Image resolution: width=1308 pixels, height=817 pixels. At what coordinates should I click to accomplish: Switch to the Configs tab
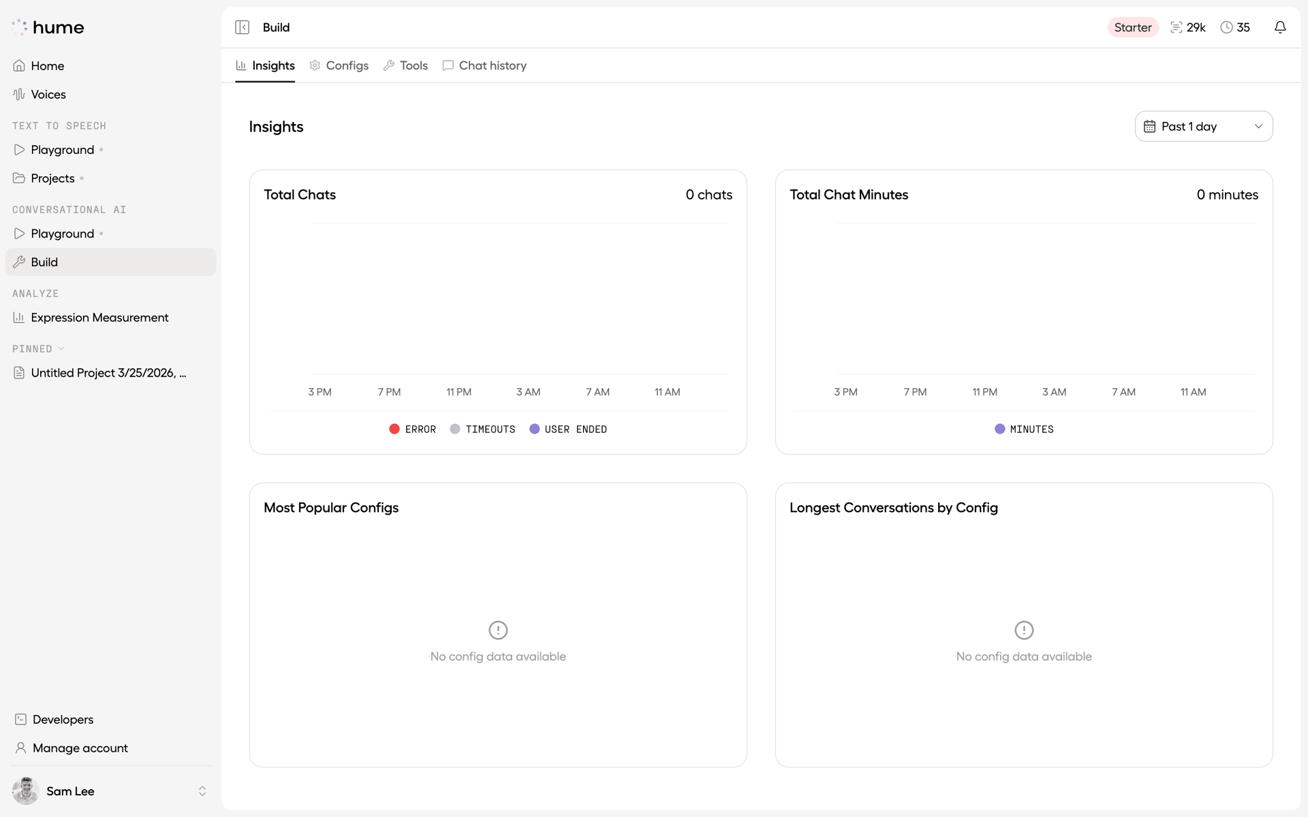[339, 65]
